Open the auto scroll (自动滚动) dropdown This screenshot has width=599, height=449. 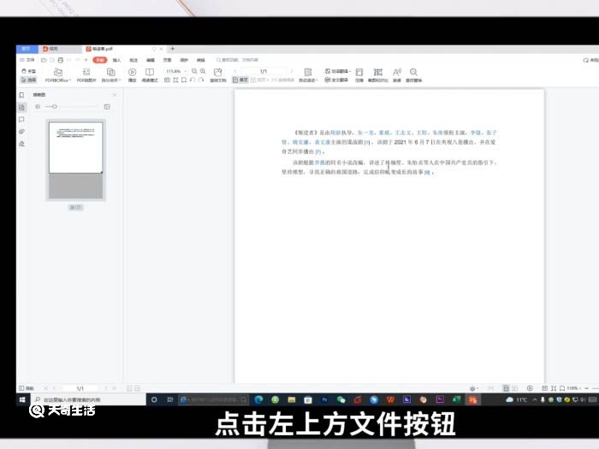pyautogui.click(x=308, y=75)
